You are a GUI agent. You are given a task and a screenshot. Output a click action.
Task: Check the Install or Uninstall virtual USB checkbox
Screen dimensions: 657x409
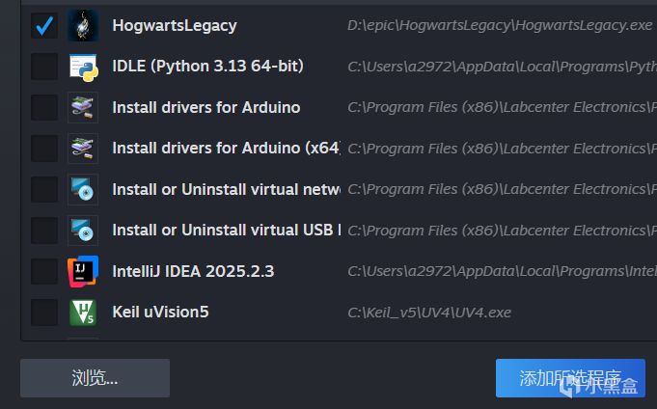point(43,231)
